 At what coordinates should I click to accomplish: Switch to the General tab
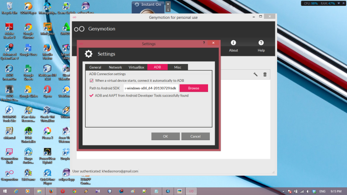point(95,68)
